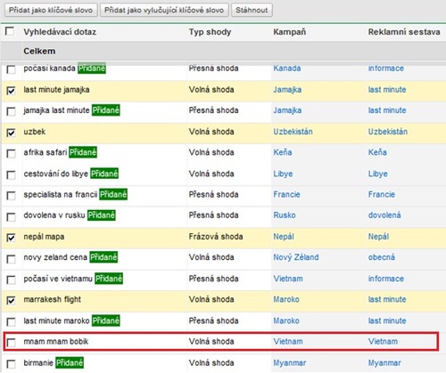Click 'Přidat jako klíčové slovo' button
446x373 pixels.
point(51,10)
